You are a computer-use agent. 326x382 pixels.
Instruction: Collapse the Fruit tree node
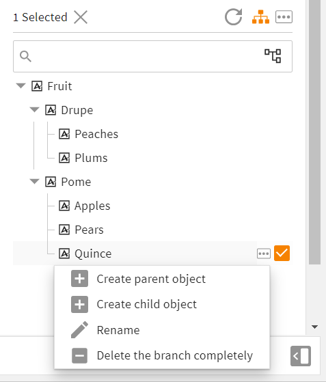coord(21,85)
